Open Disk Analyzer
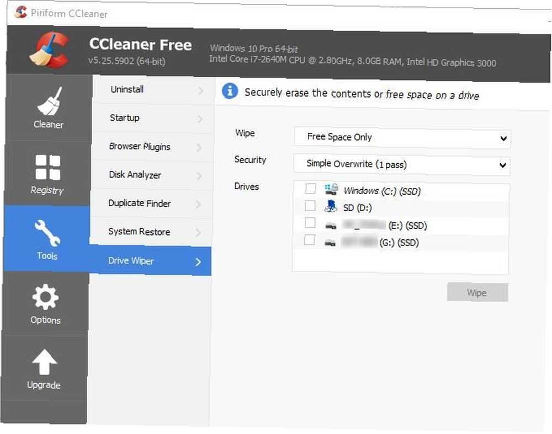 click(152, 175)
